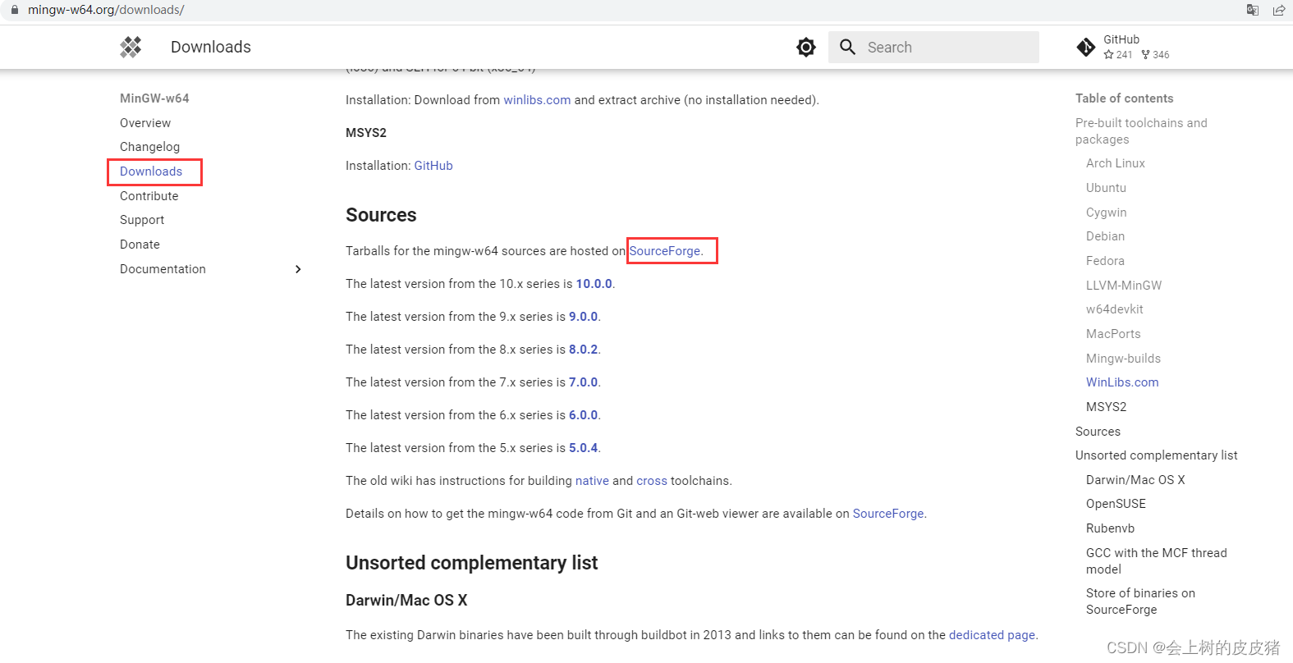The image size is (1293, 663).
Task: Jump to Store of binaries on SourceForge
Action: [x=1140, y=601]
